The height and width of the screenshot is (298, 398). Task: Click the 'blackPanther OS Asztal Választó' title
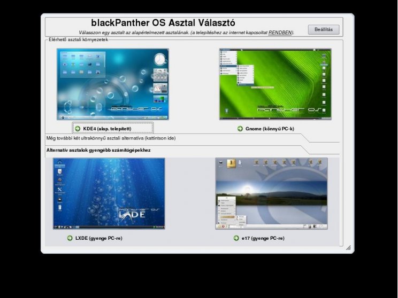click(163, 23)
